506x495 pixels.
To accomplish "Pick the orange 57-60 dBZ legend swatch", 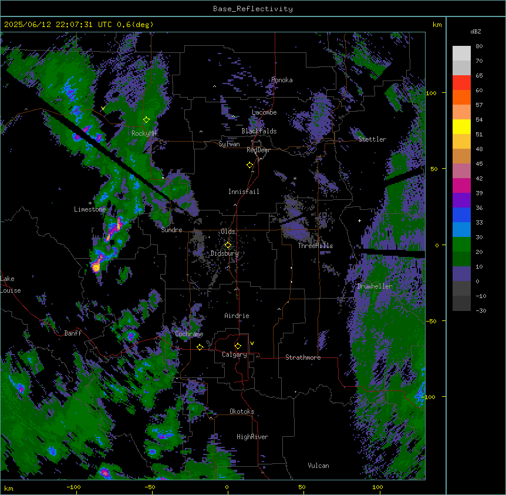I will [x=461, y=97].
